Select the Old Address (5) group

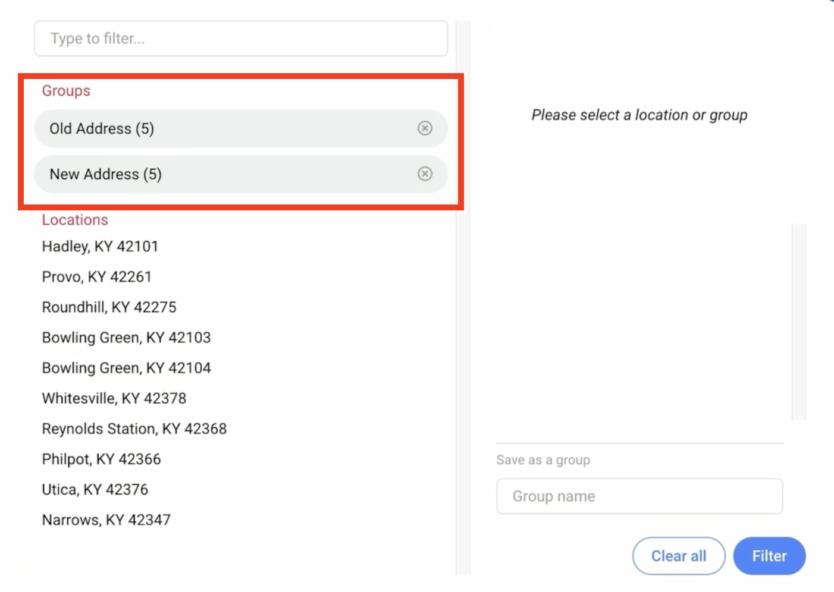pos(102,128)
